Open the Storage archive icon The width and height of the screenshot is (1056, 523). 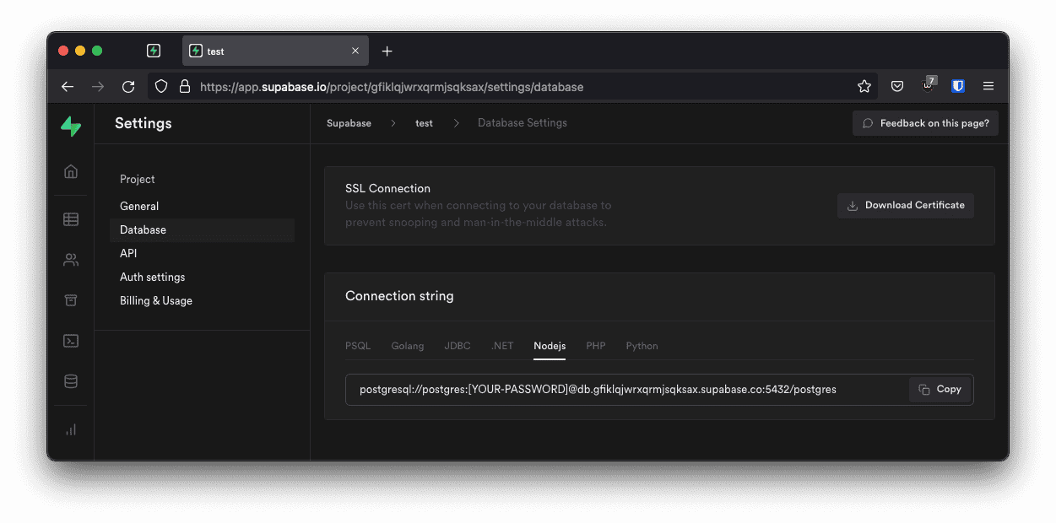coord(71,300)
